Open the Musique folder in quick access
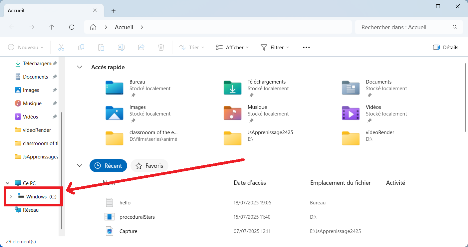468x247 pixels. coord(233,113)
